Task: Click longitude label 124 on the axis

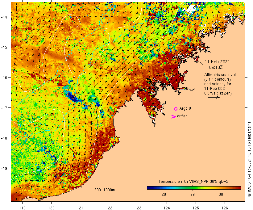Action: click(x=167, y=208)
